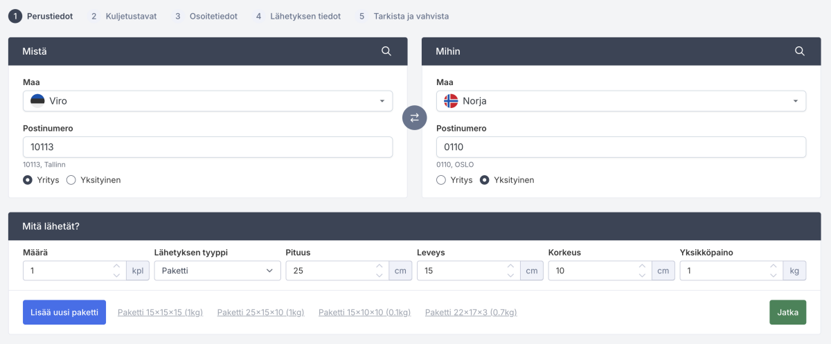Image resolution: width=831 pixels, height=344 pixels.
Task: Click the search icon in Mistä header
Action: (x=386, y=51)
